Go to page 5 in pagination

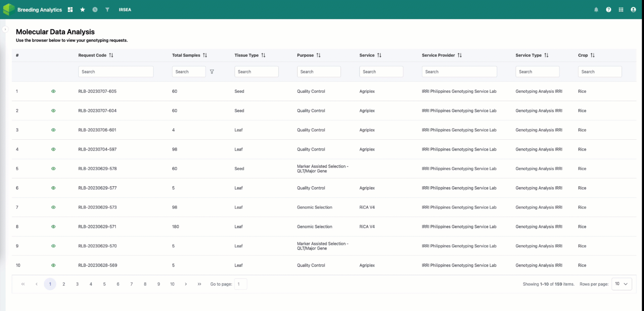click(104, 284)
